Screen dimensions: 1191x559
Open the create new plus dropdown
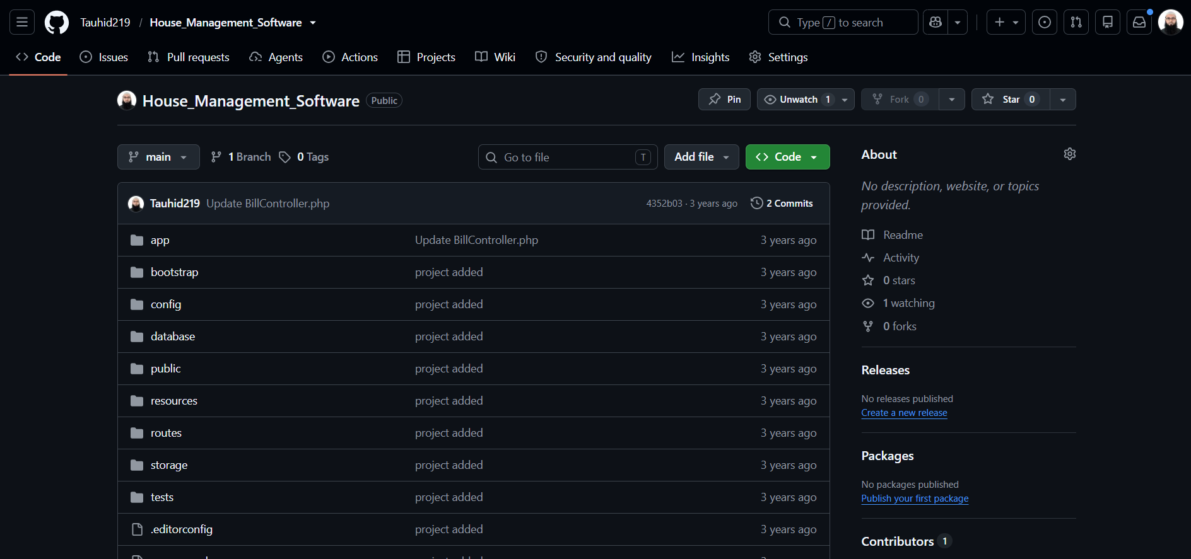tap(1006, 22)
